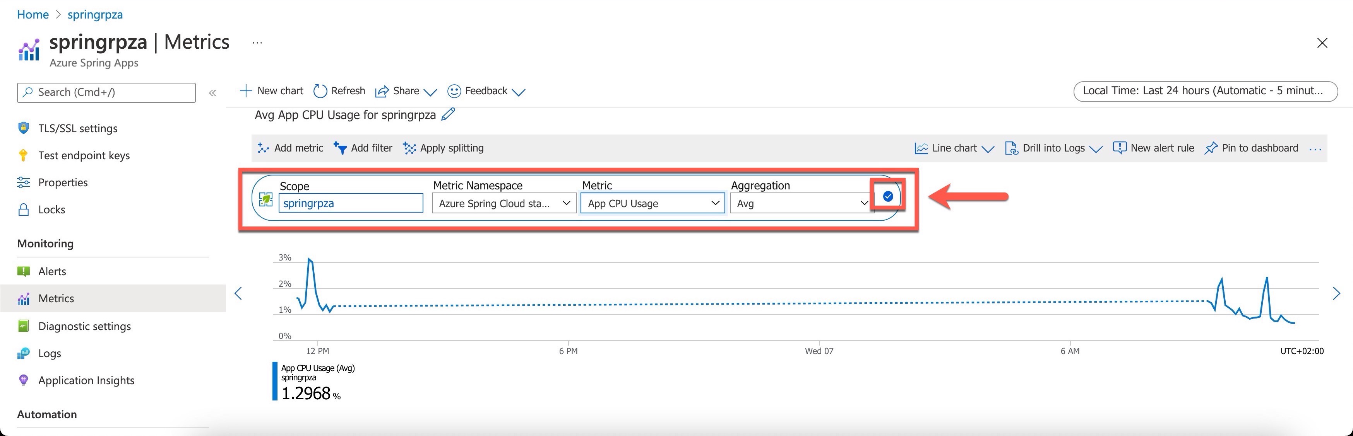
Task: Open the ellipsis menu beside Metrics title
Action: 257,43
